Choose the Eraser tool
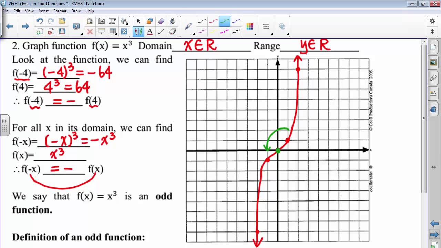This screenshot has width=441, height=248. [173, 32]
